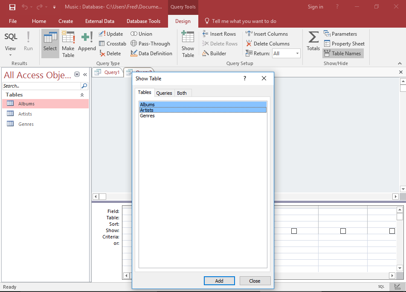Click the Redo arrow icon
This screenshot has height=292, width=406.
coord(39,7)
